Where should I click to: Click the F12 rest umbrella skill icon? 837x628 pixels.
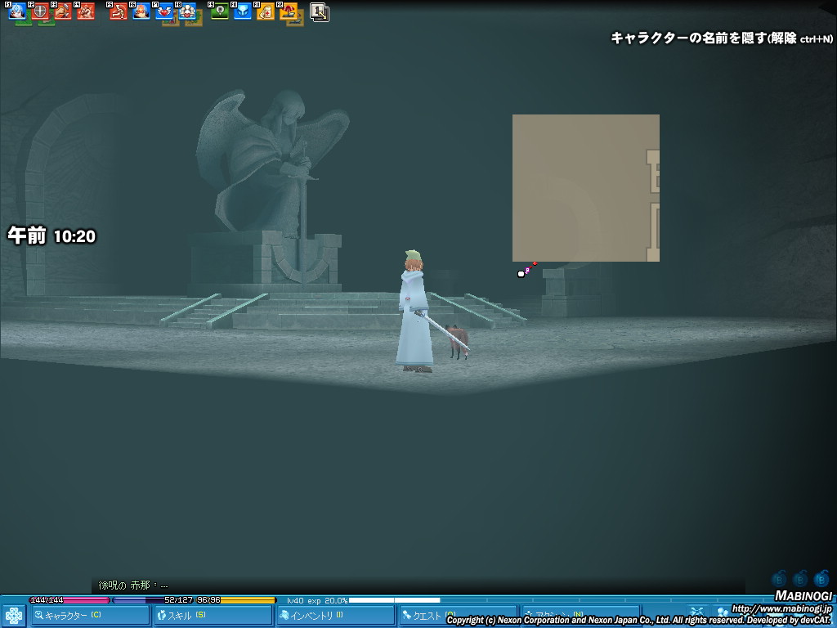click(x=289, y=11)
